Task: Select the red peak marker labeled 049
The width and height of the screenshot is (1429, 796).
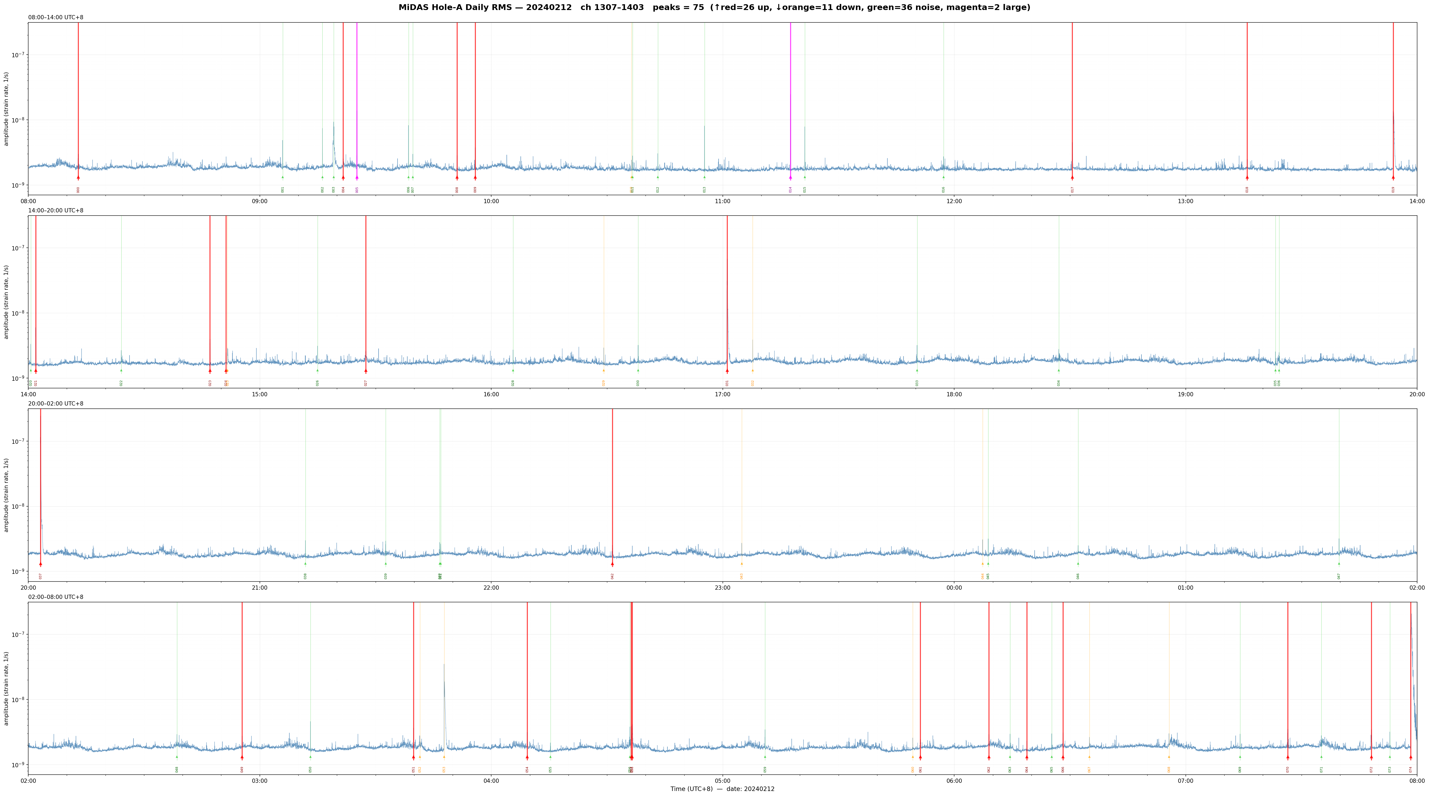Action: (242, 757)
